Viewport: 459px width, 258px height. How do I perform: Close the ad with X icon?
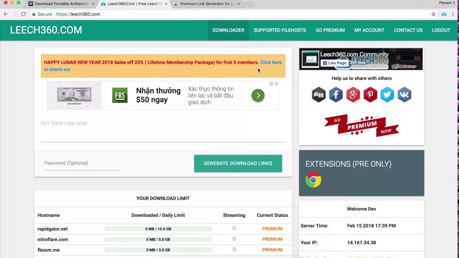pyautogui.click(x=276, y=83)
